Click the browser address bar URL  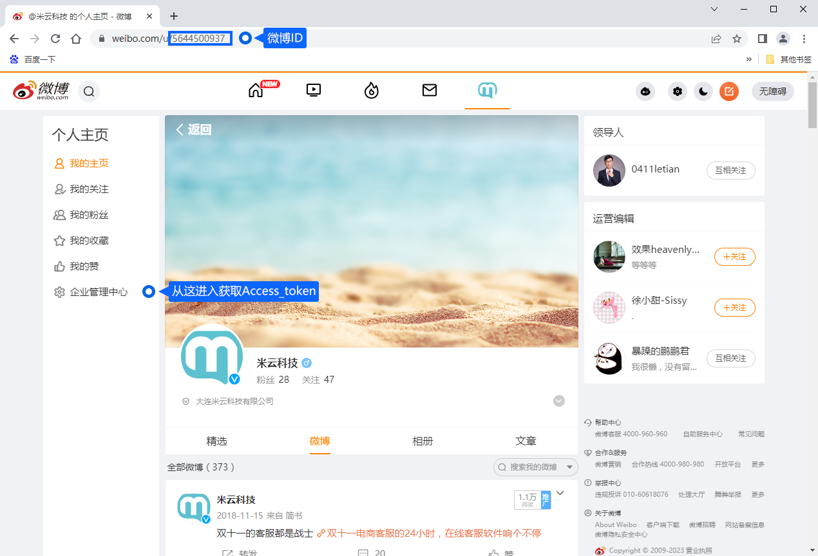coord(169,39)
